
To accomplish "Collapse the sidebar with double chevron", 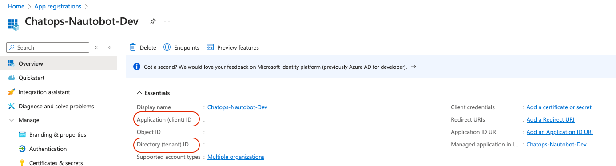I will 110,47.
